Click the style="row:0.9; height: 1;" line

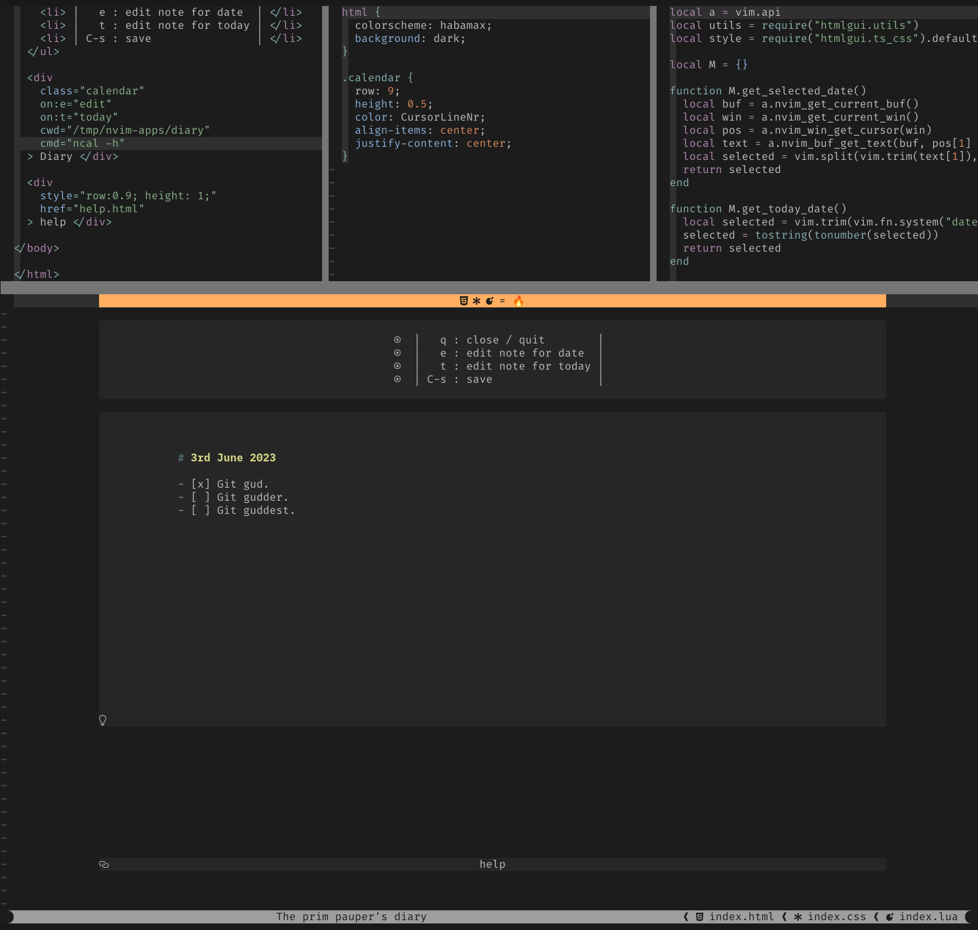pos(129,196)
